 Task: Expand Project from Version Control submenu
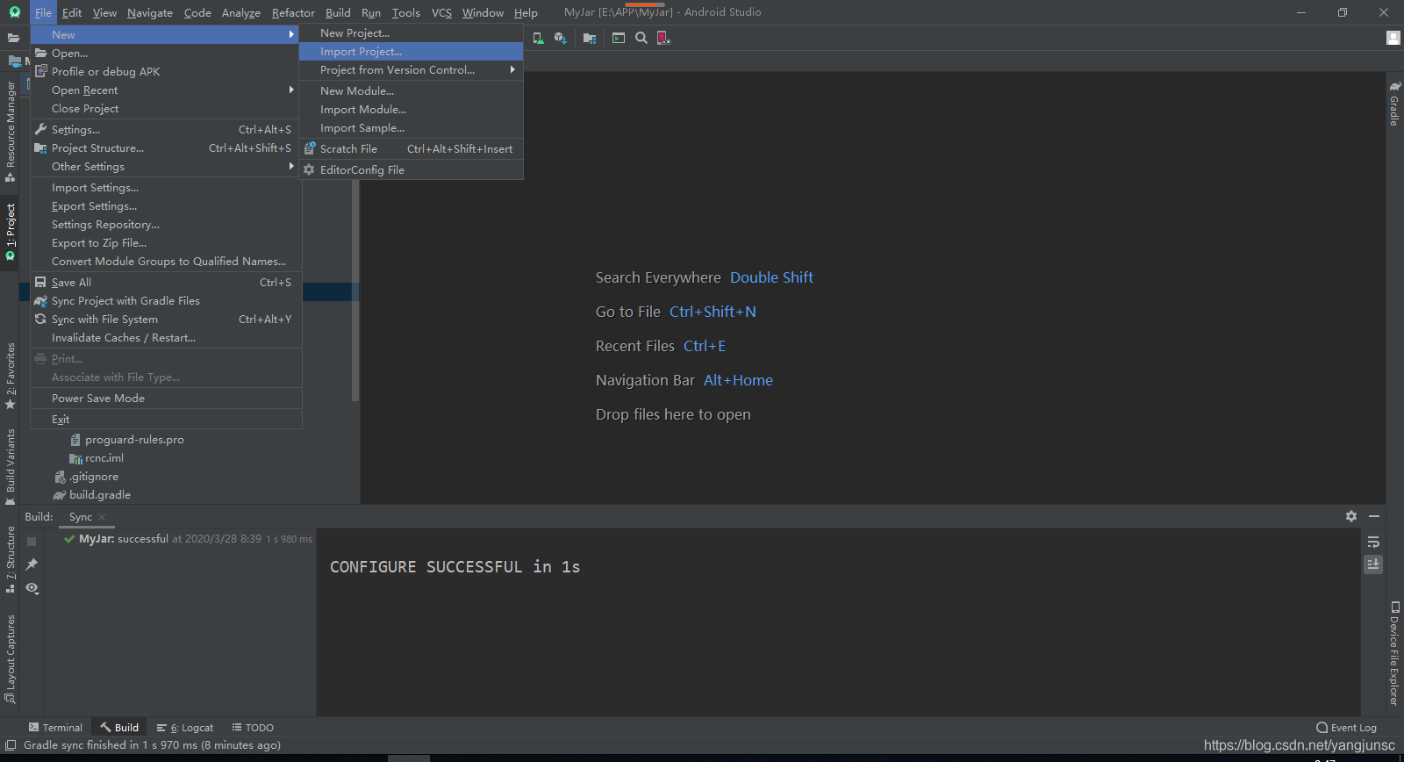[512, 69]
